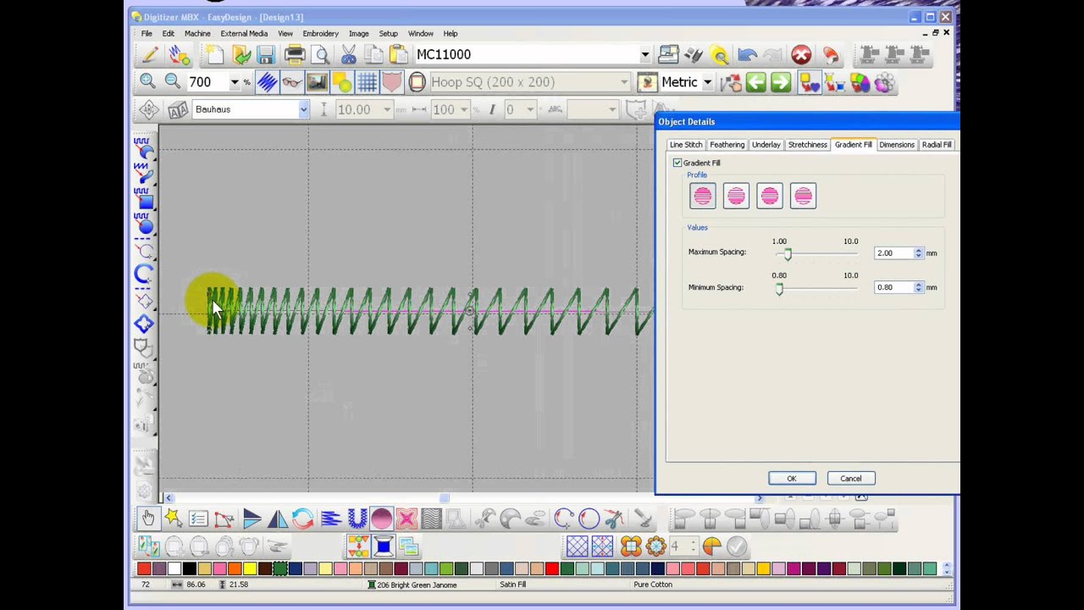Select the blue circle shape tool
The height and width of the screenshot is (610, 1084).
144,224
